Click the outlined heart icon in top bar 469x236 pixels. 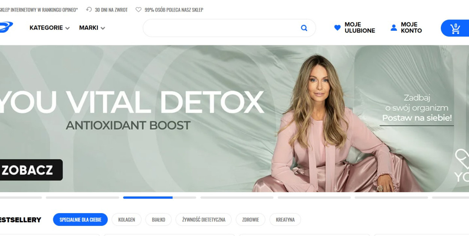click(138, 10)
